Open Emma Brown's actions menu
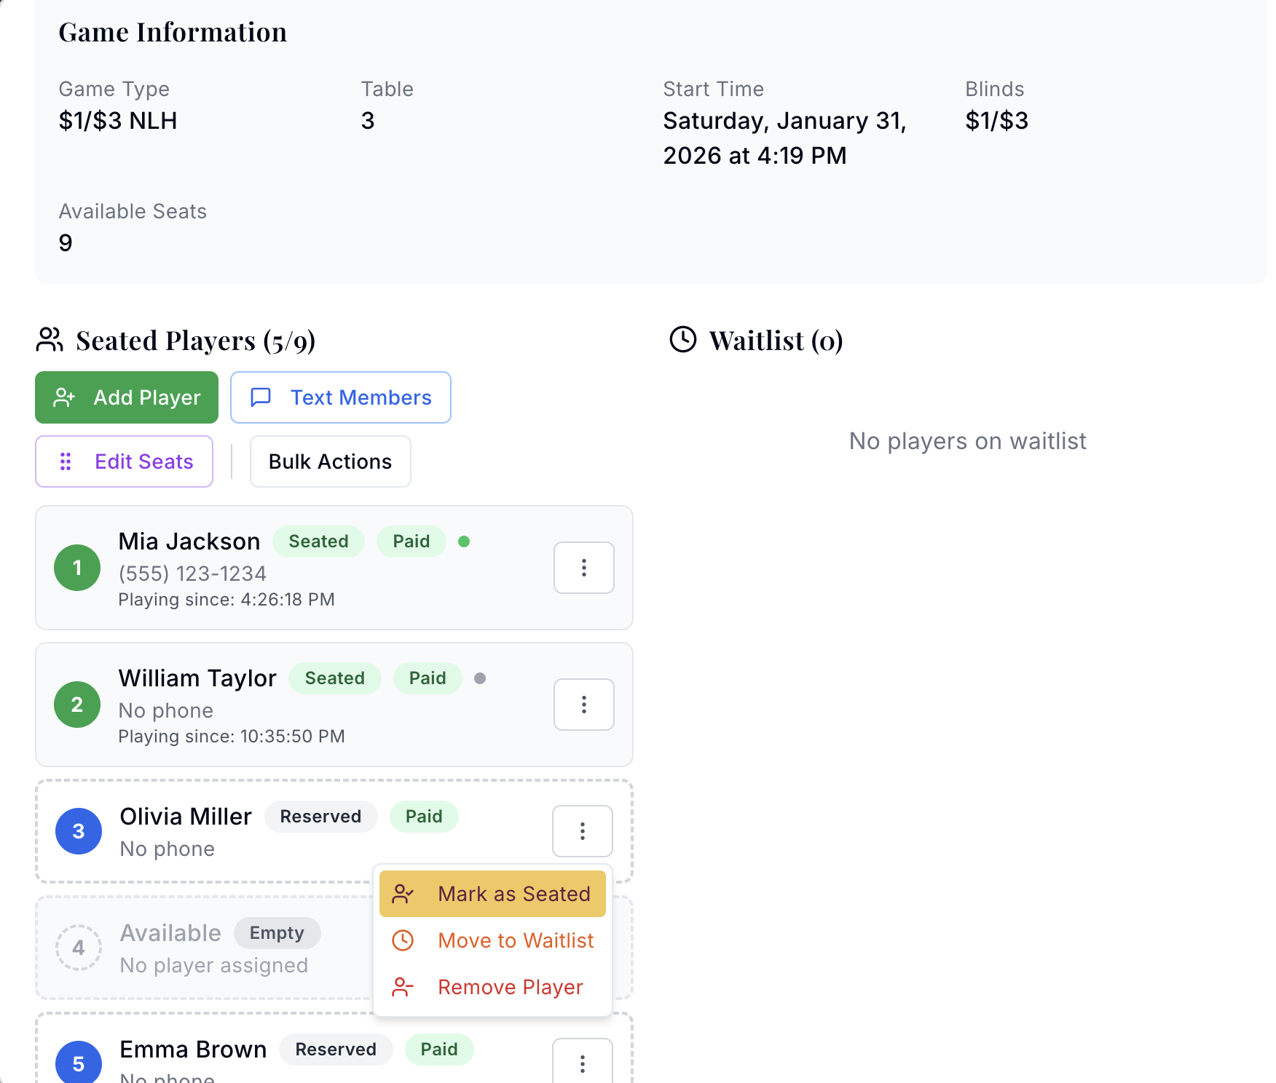This screenshot has height=1083, width=1276. pos(583,1064)
